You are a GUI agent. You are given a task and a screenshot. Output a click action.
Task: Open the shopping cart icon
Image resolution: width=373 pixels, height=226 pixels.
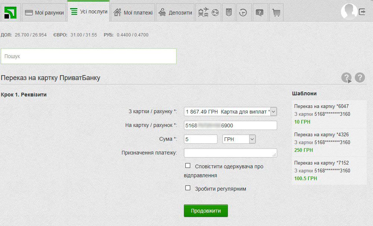(276, 13)
